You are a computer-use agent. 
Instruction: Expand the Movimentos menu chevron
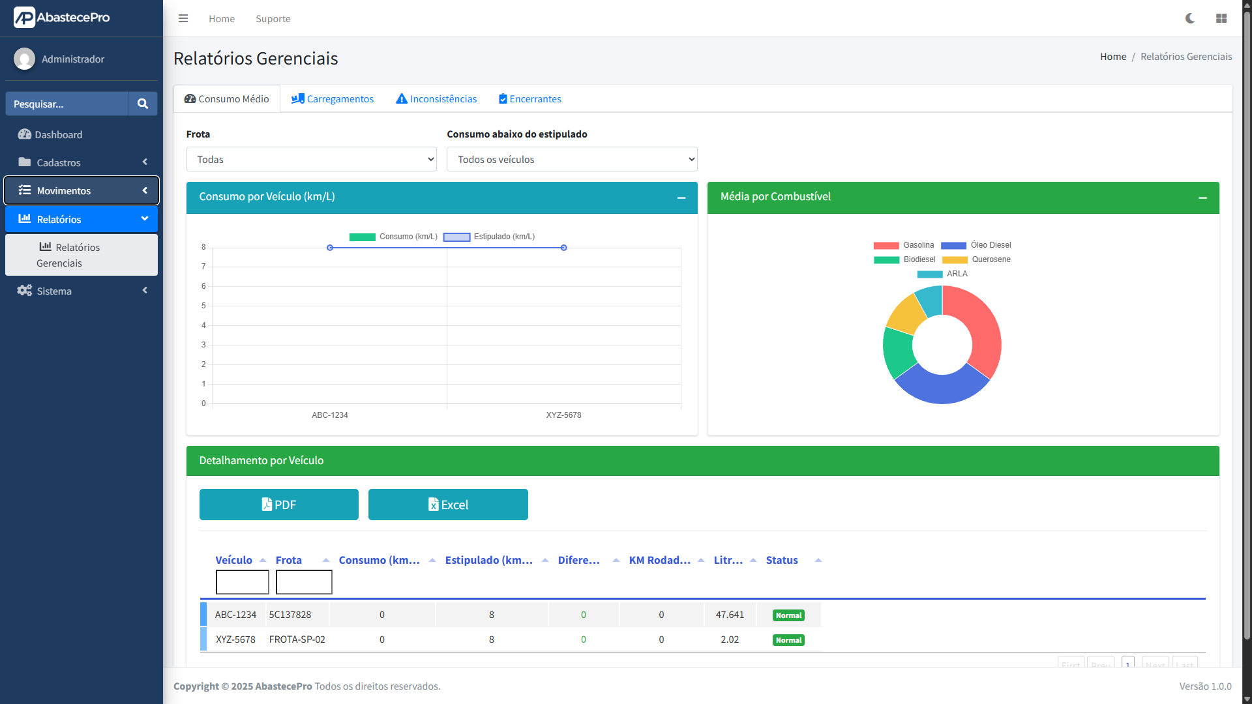click(145, 190)
